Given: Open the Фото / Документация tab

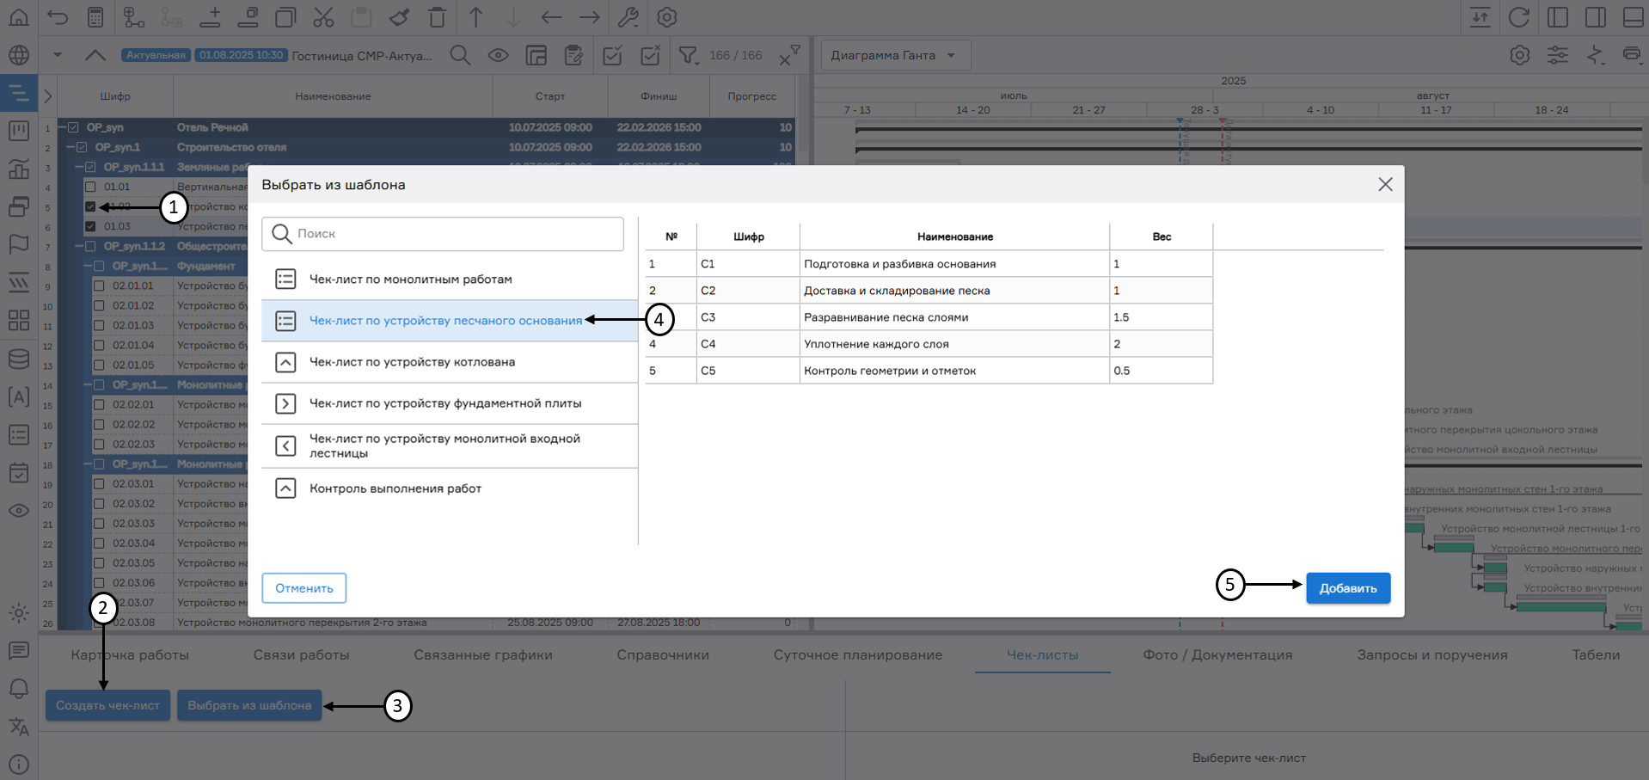Looking at the screenshot, I should [x=1217, y=654].
